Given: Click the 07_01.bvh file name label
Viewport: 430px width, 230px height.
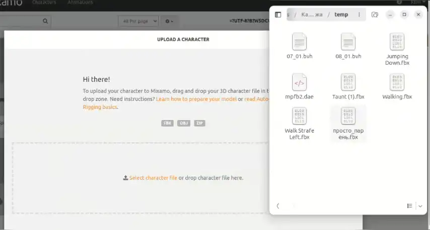Looking at the screenshot, I should (x=299, y=56).
